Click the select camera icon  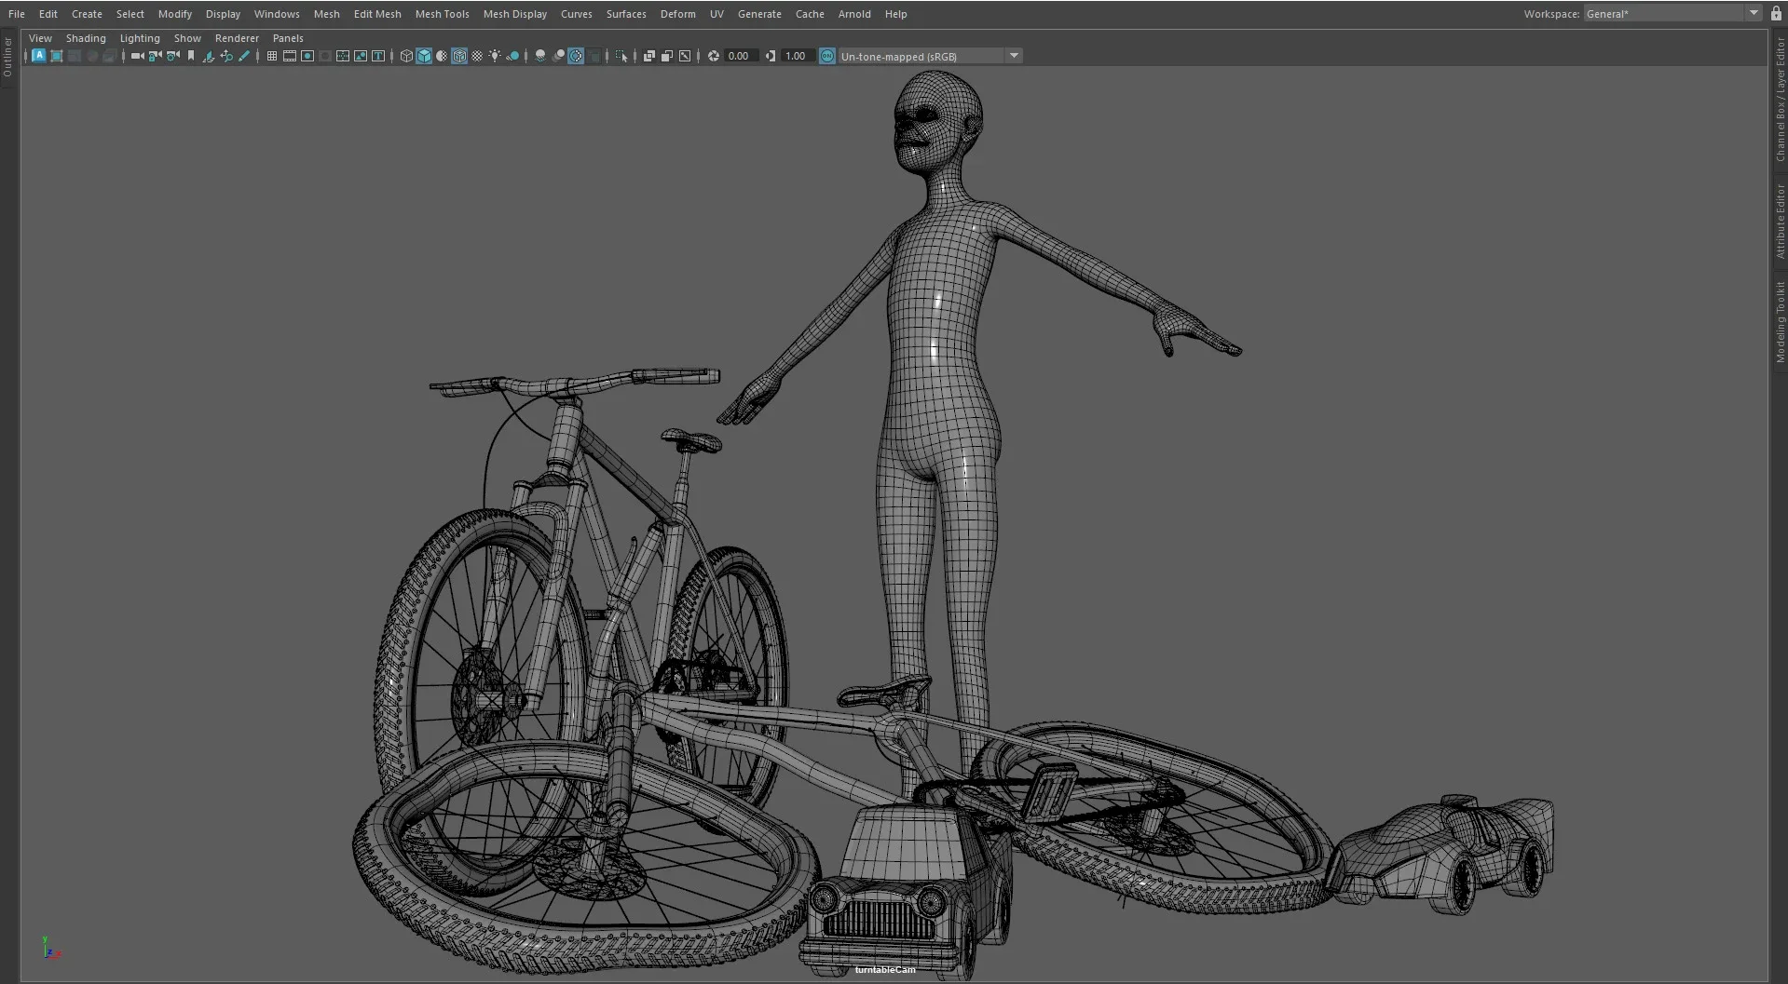(137, 56)
